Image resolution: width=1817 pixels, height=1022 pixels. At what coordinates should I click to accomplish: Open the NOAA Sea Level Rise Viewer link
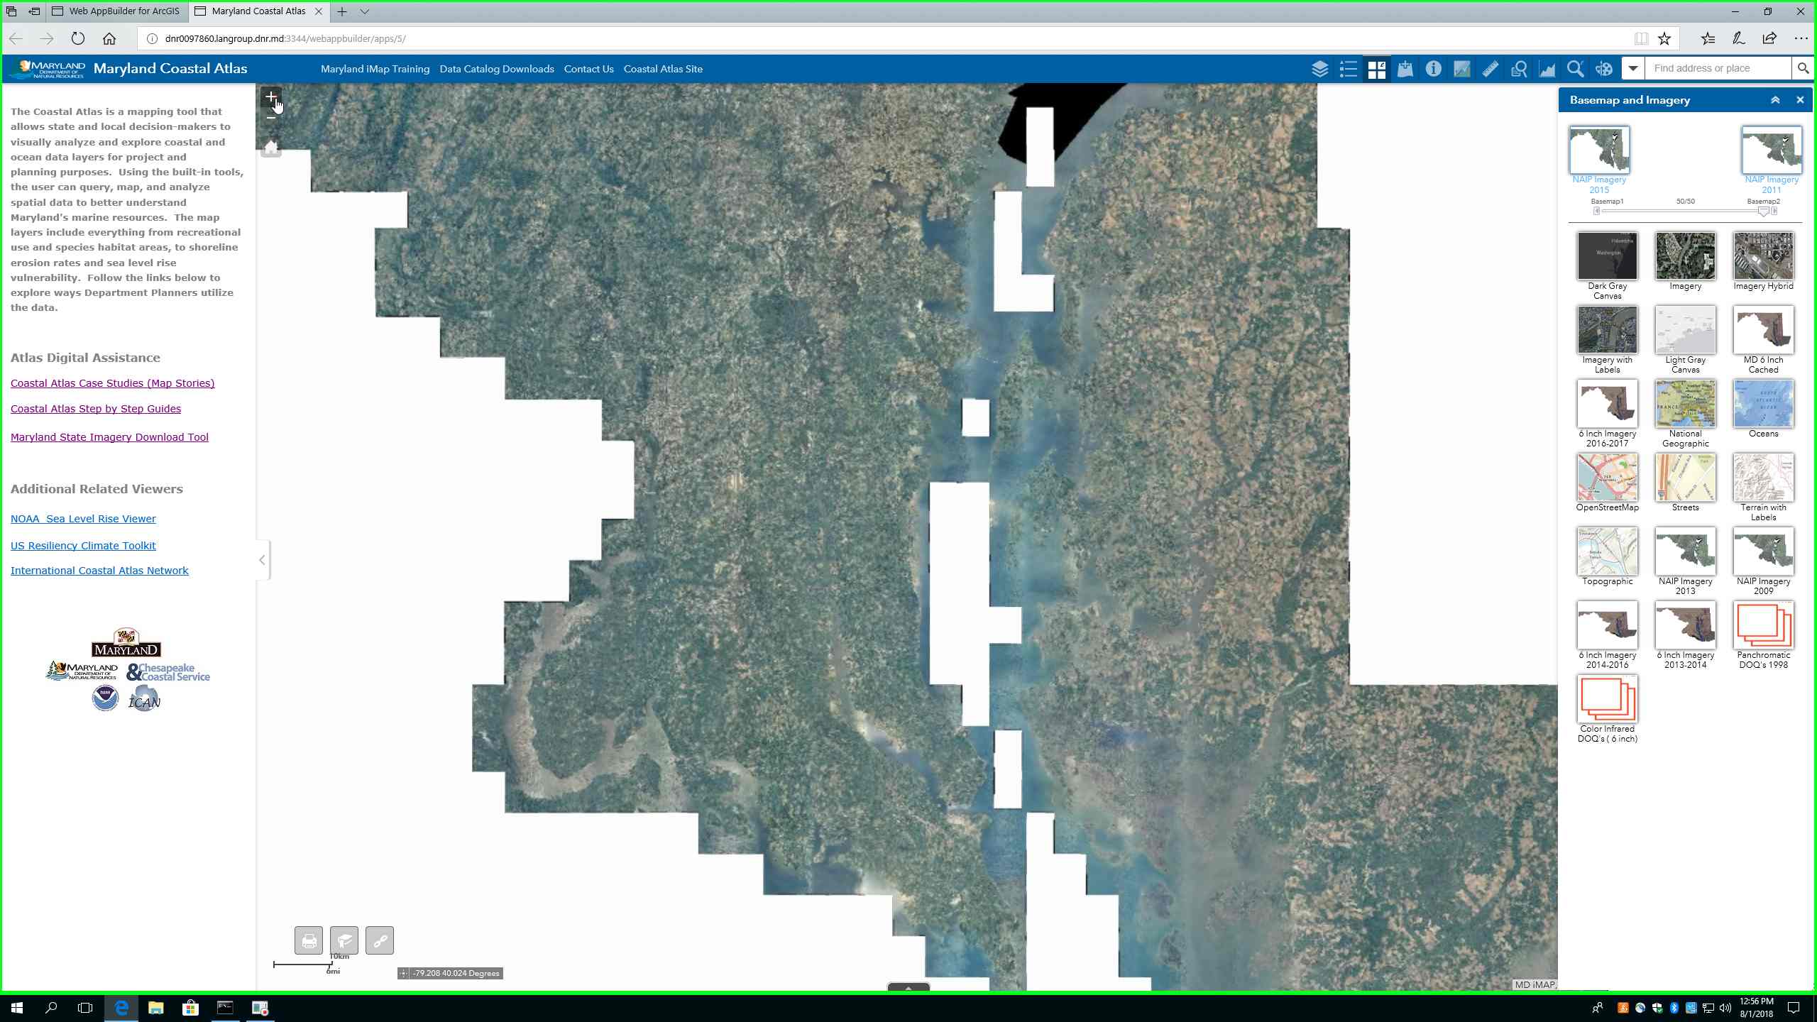tap(83, 519)
